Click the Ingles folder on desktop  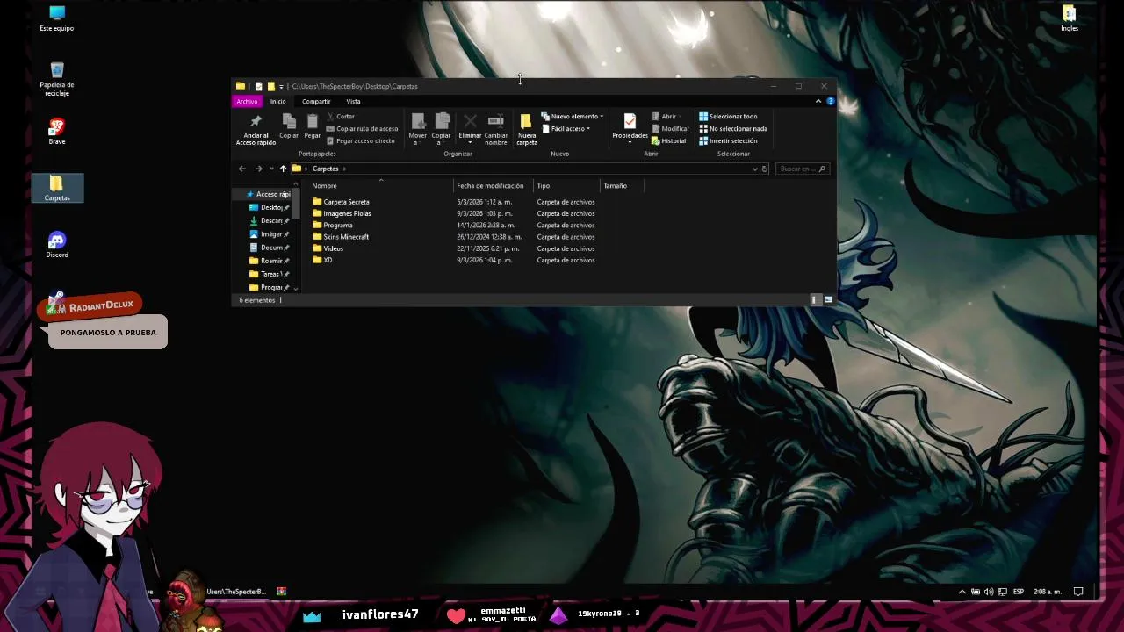click(1069, 18)
